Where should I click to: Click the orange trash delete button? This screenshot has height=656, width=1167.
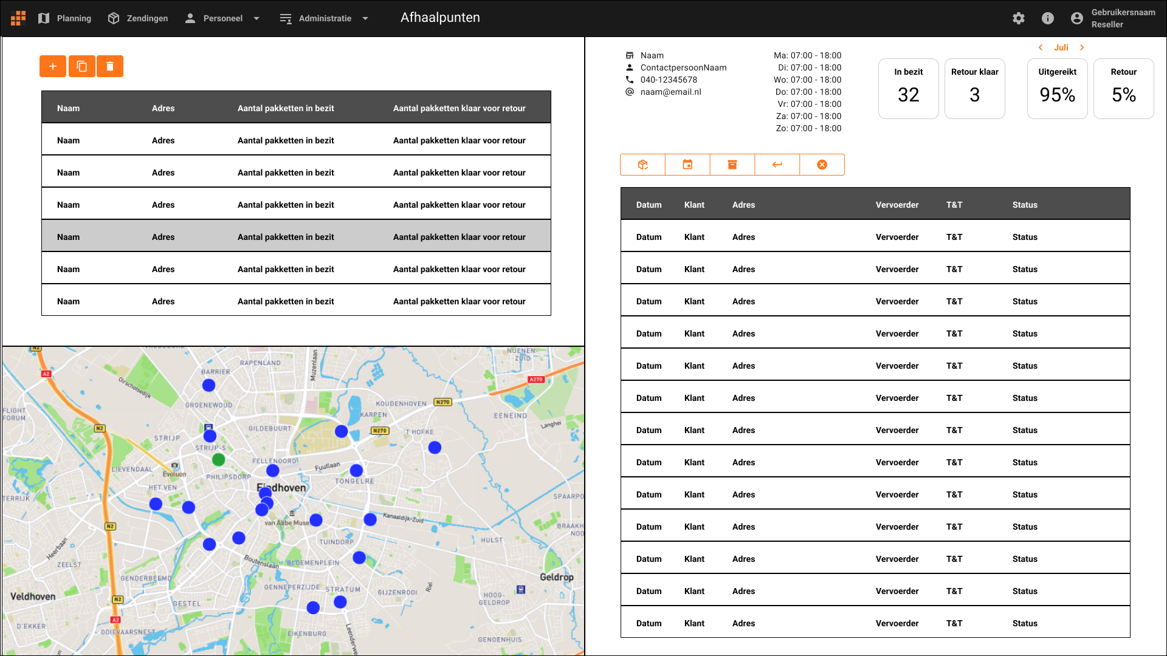click(110, 66)
